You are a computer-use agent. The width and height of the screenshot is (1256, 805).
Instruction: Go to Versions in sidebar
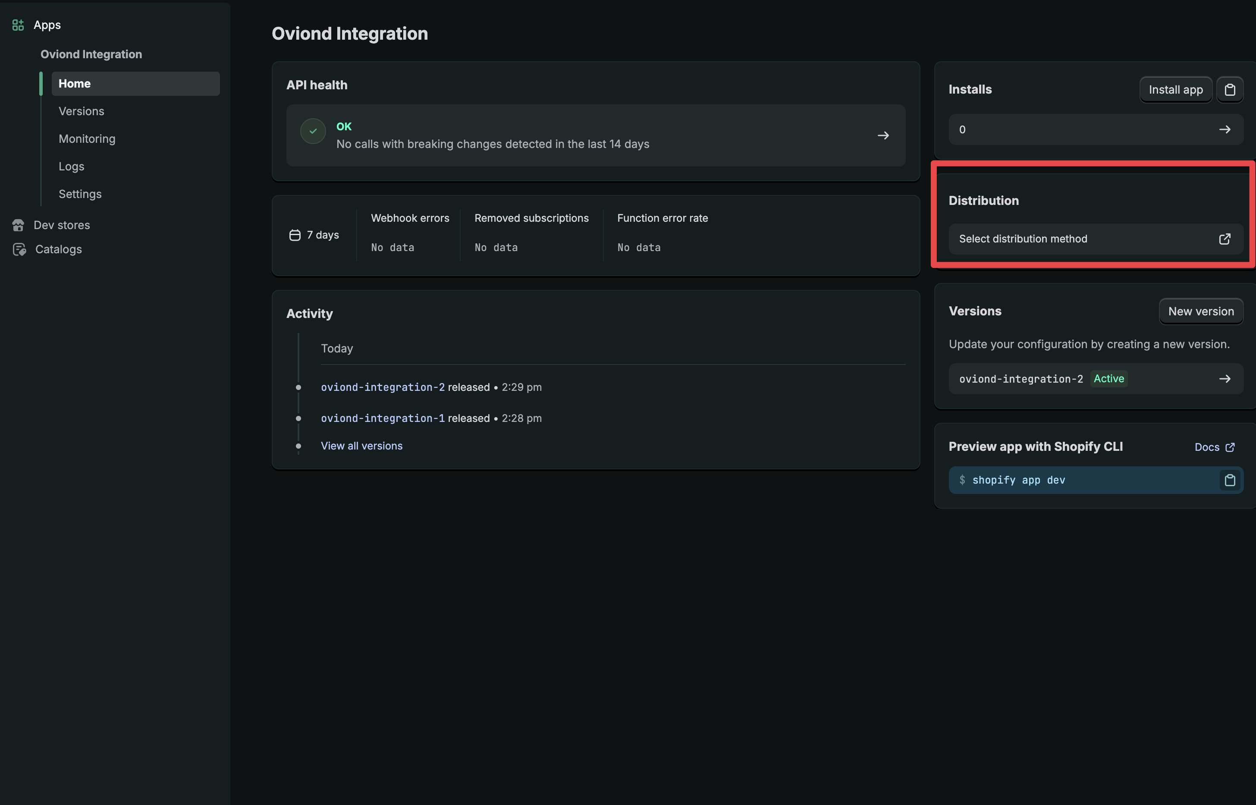coord(81,111)
